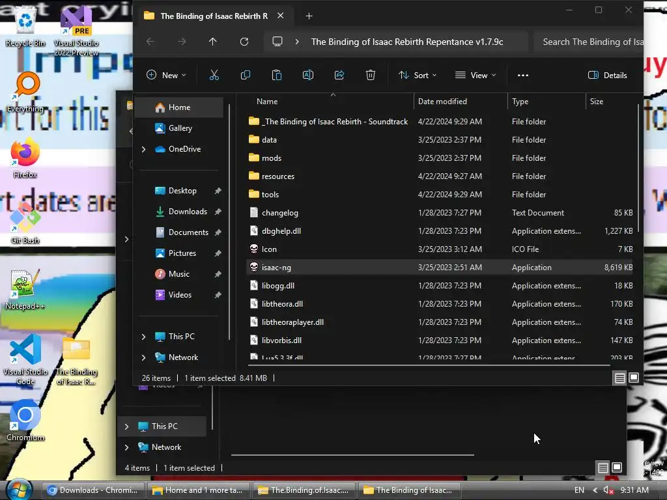
Task: Expand This PC in back window sidebar
Action: tap(127, 426)
